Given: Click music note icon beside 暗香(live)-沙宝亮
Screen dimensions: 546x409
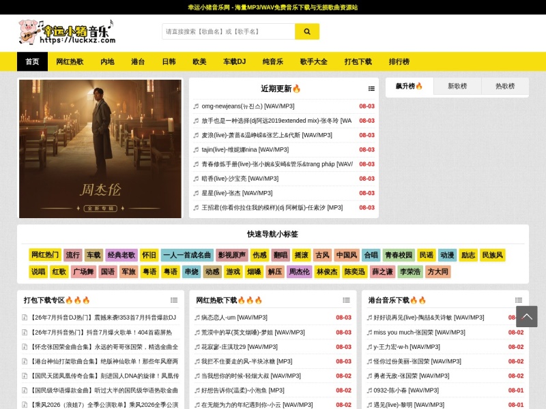Looking at the screenshot, I should pos(196,179).
